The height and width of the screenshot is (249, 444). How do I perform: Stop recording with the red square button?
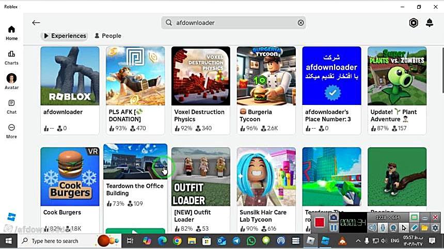tap(320, 222)
